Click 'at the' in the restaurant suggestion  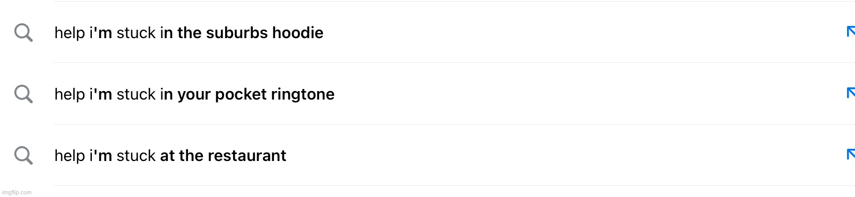[181, 156]
